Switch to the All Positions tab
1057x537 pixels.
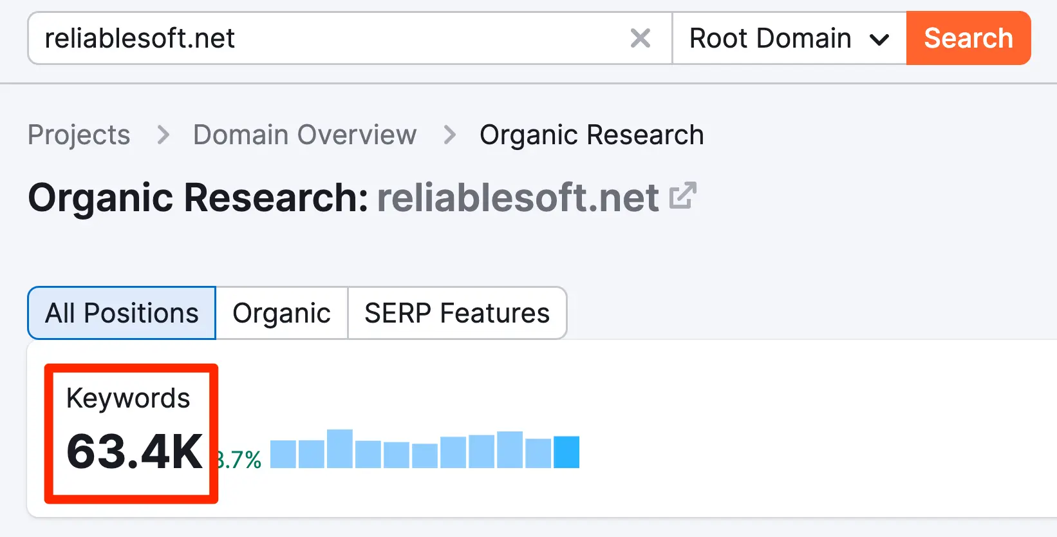point(122,314)
